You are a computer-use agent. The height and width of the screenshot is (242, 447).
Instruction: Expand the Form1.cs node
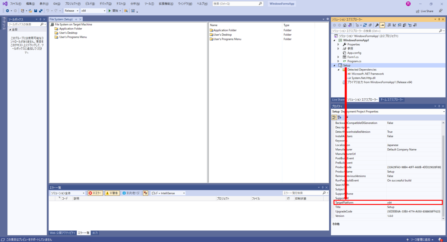[338, 57]
